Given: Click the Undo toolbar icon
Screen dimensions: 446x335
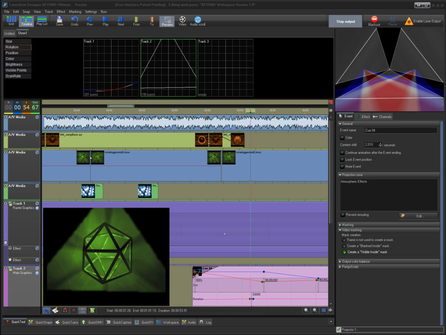Looking at the screenshot, I should [75, 20].
